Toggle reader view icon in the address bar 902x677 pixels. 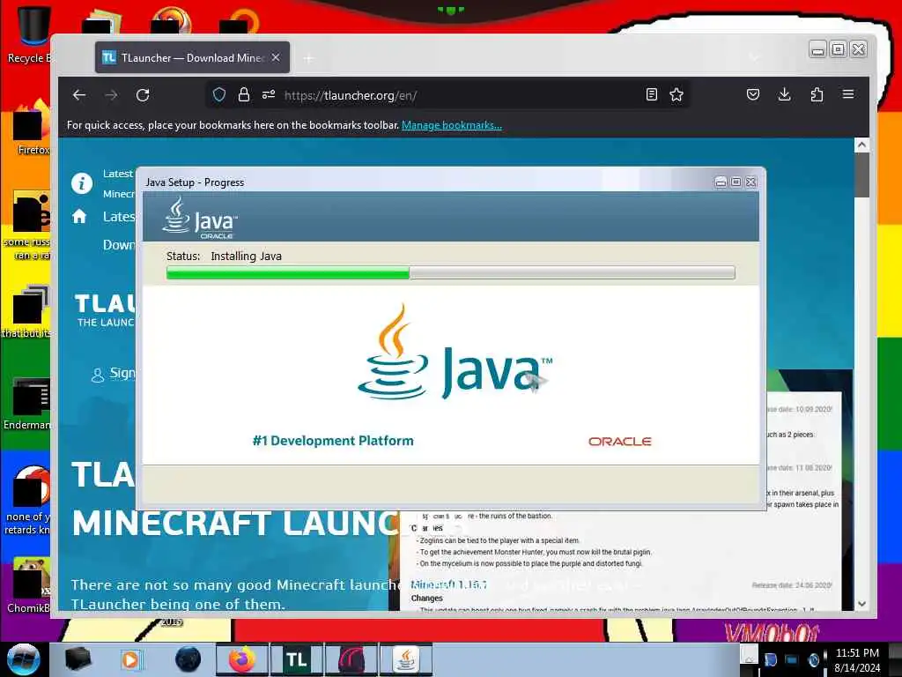(x=651, y=94)
